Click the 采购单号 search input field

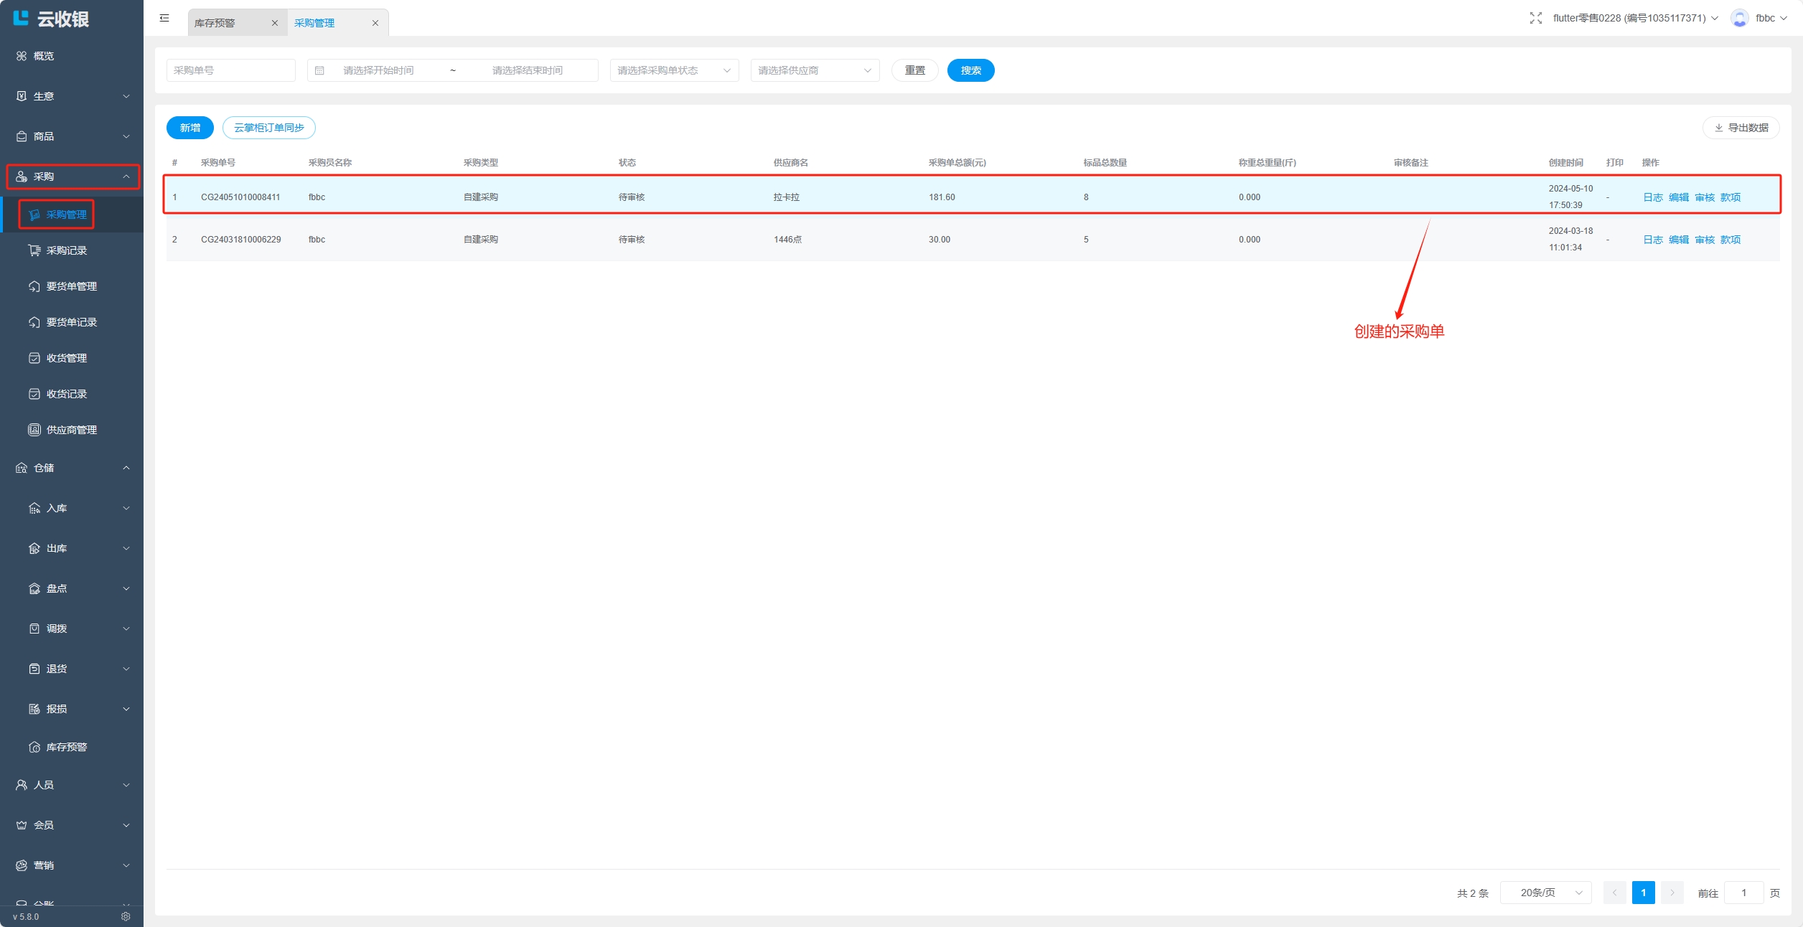(x=230, y=70)
